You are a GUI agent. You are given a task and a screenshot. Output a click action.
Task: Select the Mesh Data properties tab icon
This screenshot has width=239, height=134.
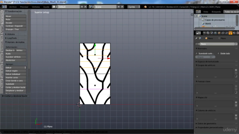230,33
